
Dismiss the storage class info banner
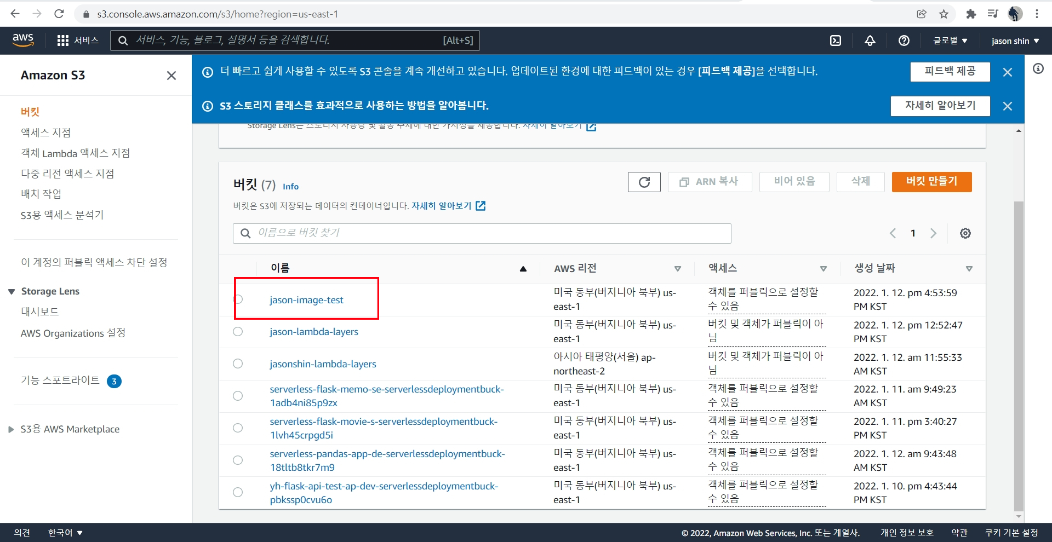(1007, 106)
